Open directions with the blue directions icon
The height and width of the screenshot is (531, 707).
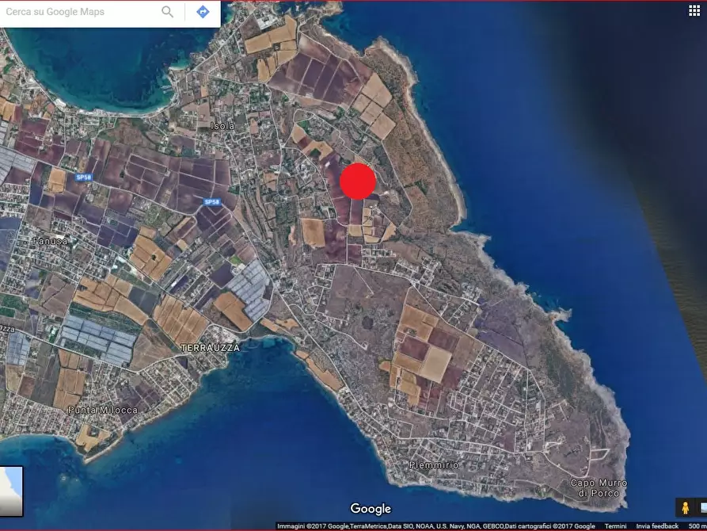[202, 12]
